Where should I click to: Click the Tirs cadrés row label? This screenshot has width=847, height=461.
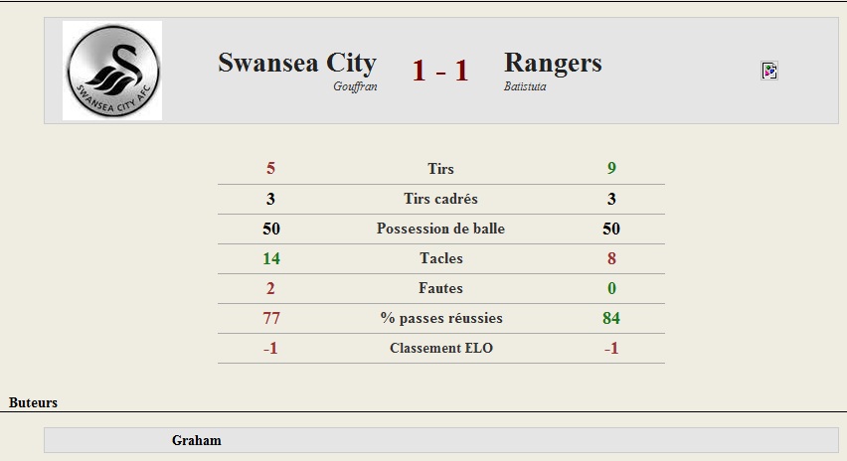440,199
